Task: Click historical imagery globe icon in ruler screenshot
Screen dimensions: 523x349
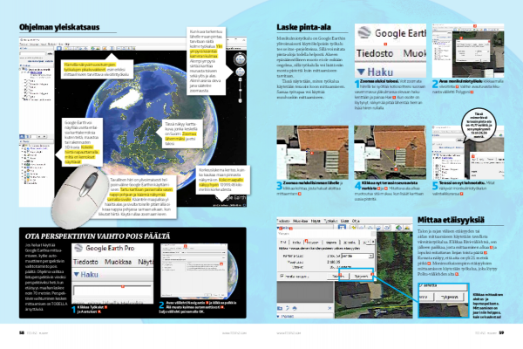Action: (x=398, y=228)
